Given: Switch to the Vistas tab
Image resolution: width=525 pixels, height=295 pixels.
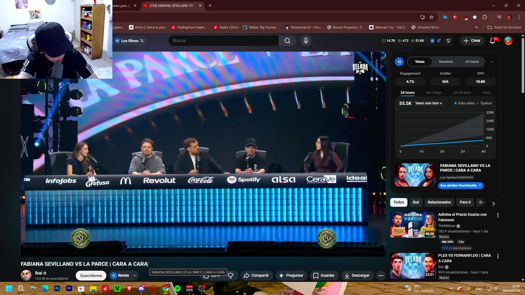Looking at the screenshot, I should [420, 61].
